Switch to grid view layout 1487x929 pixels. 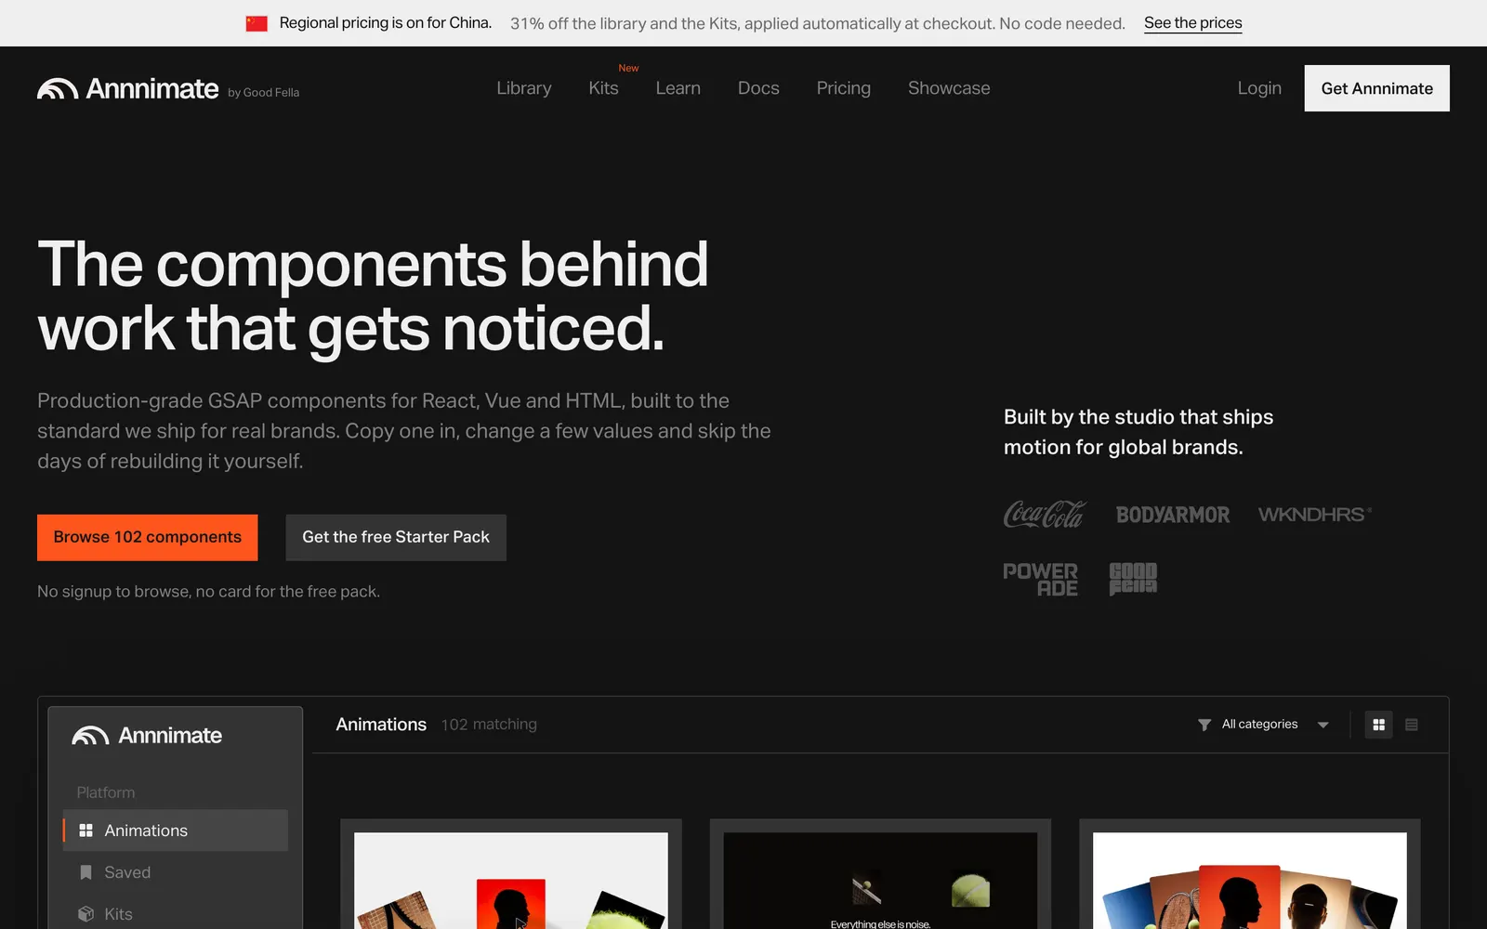point(1378,725)
